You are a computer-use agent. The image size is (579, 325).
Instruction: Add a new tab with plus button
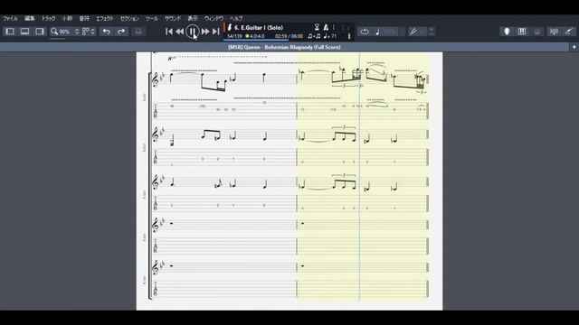tap(574, 47)
